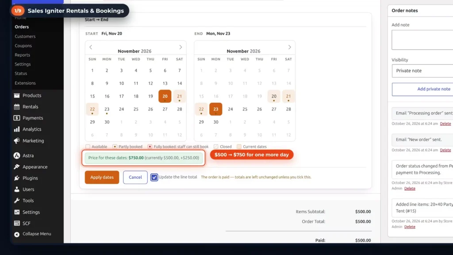
Task: Click the Add private note button
Action: coord(422,89)
